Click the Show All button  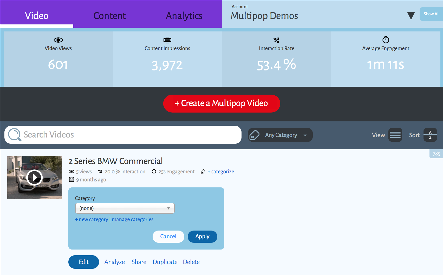431,14
